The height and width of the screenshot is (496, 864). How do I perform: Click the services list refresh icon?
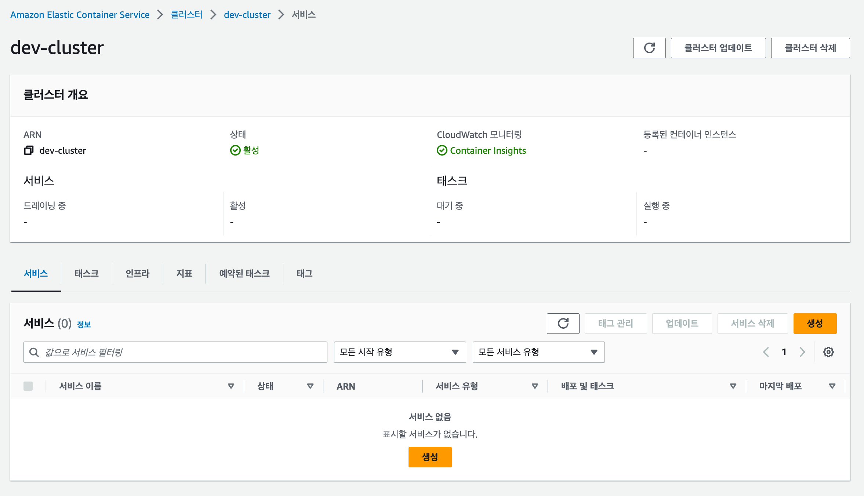coord(563,323)
